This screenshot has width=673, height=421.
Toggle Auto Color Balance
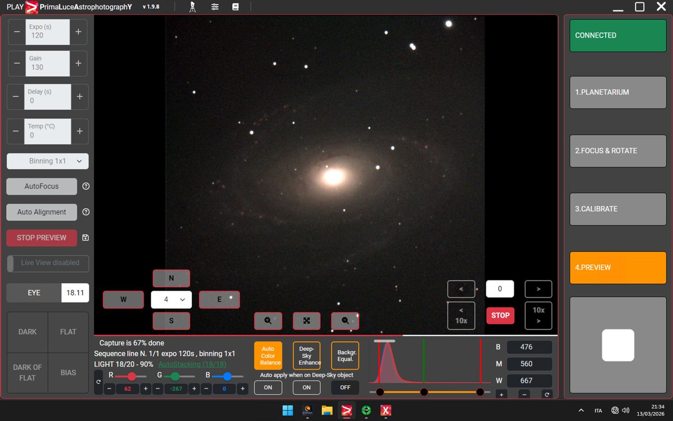pyautogui.click(x=268, y=356)
